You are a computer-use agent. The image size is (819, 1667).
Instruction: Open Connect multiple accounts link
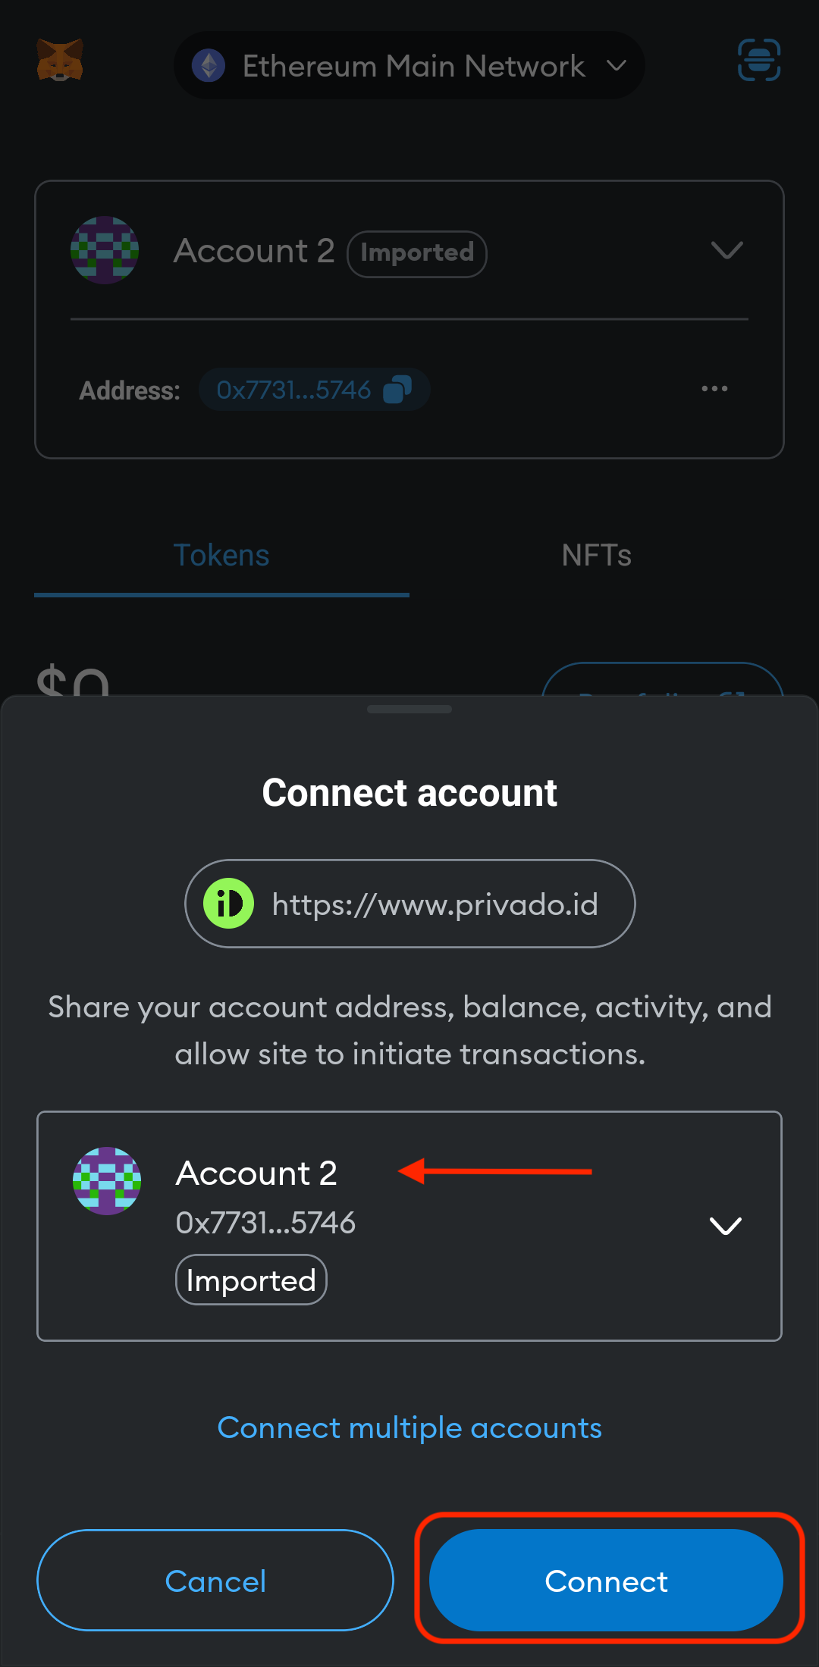(x=409, y=1428)
